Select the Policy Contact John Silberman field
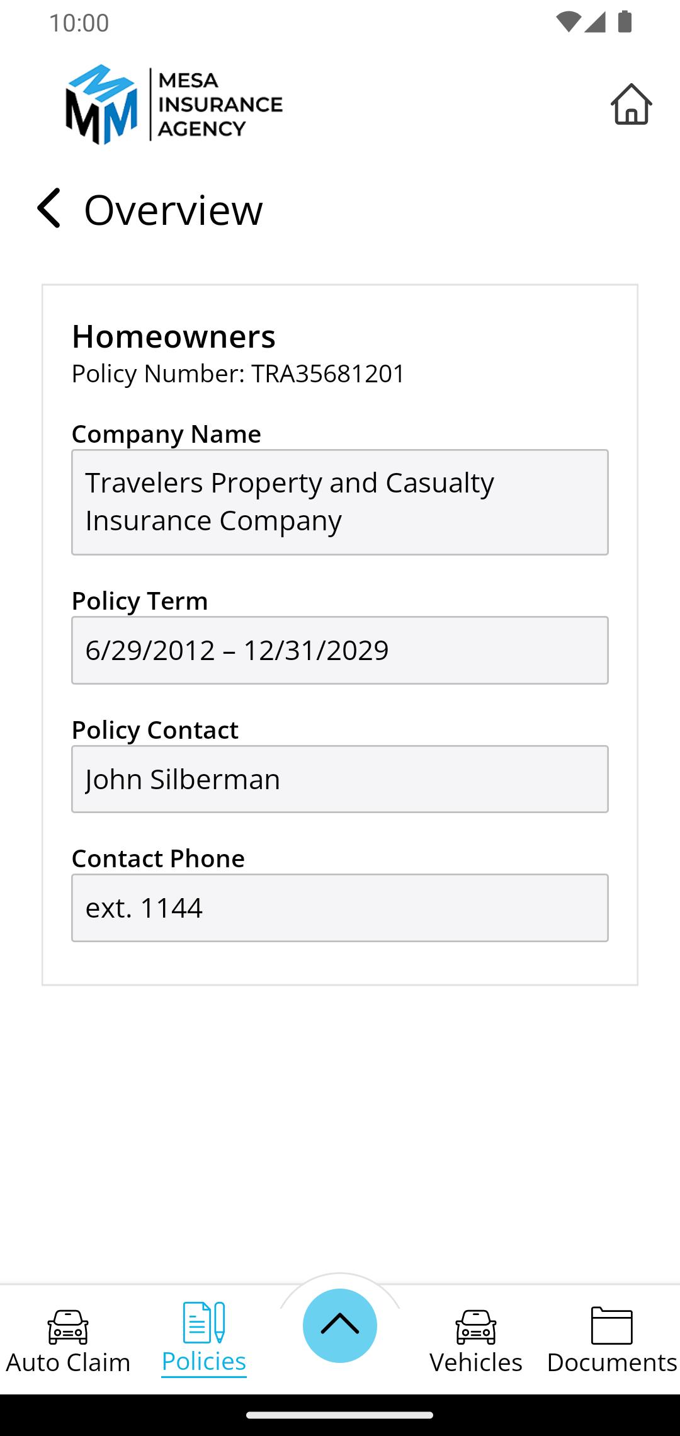Viewport: 680px width, 1436px height. point(340,779)
